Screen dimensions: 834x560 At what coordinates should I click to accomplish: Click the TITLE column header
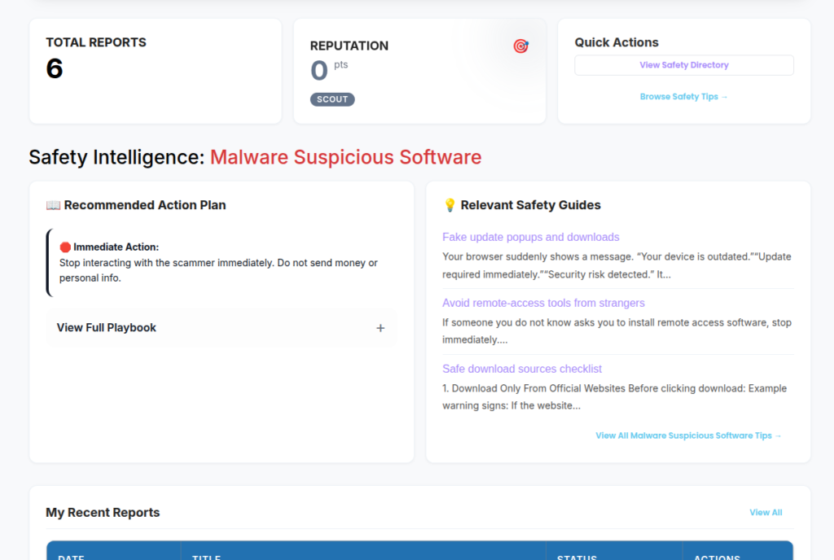coord(207,555)
